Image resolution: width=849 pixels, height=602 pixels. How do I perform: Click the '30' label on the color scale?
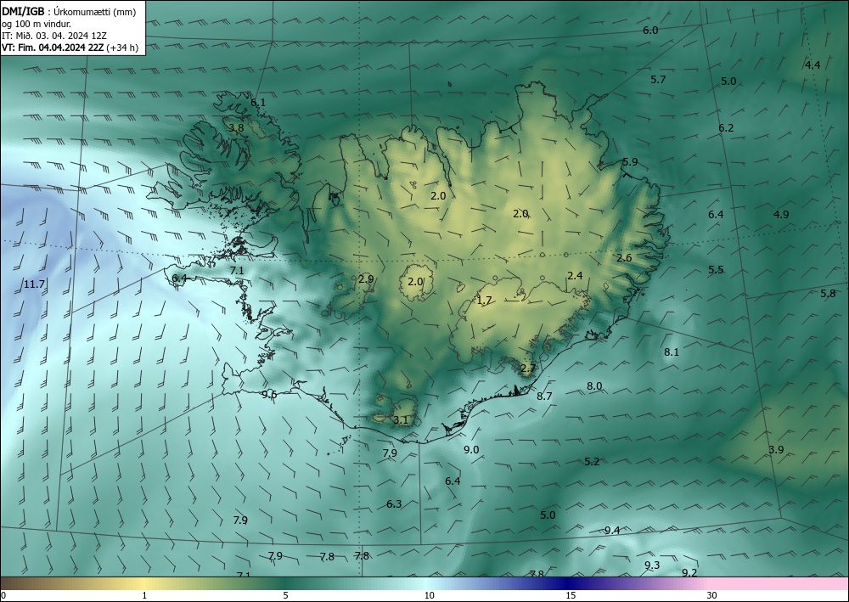click(x=712, y=595)
